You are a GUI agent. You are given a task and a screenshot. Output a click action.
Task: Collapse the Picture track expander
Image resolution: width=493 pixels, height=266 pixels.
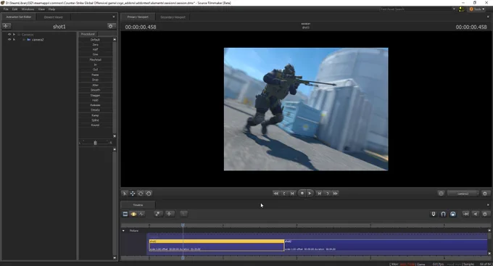pos(123,230)
